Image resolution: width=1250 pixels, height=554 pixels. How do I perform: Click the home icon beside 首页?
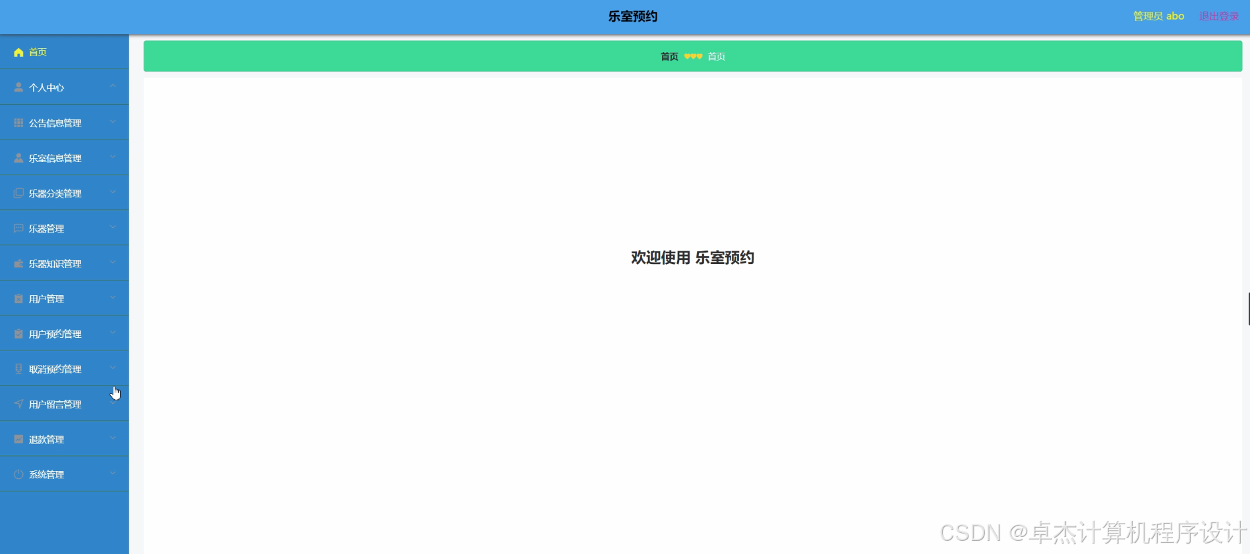[x=18, y=52]
